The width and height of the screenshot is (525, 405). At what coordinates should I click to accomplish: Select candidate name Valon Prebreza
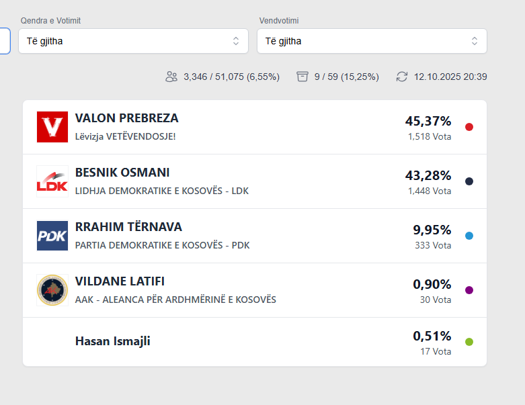click(127, 118)
